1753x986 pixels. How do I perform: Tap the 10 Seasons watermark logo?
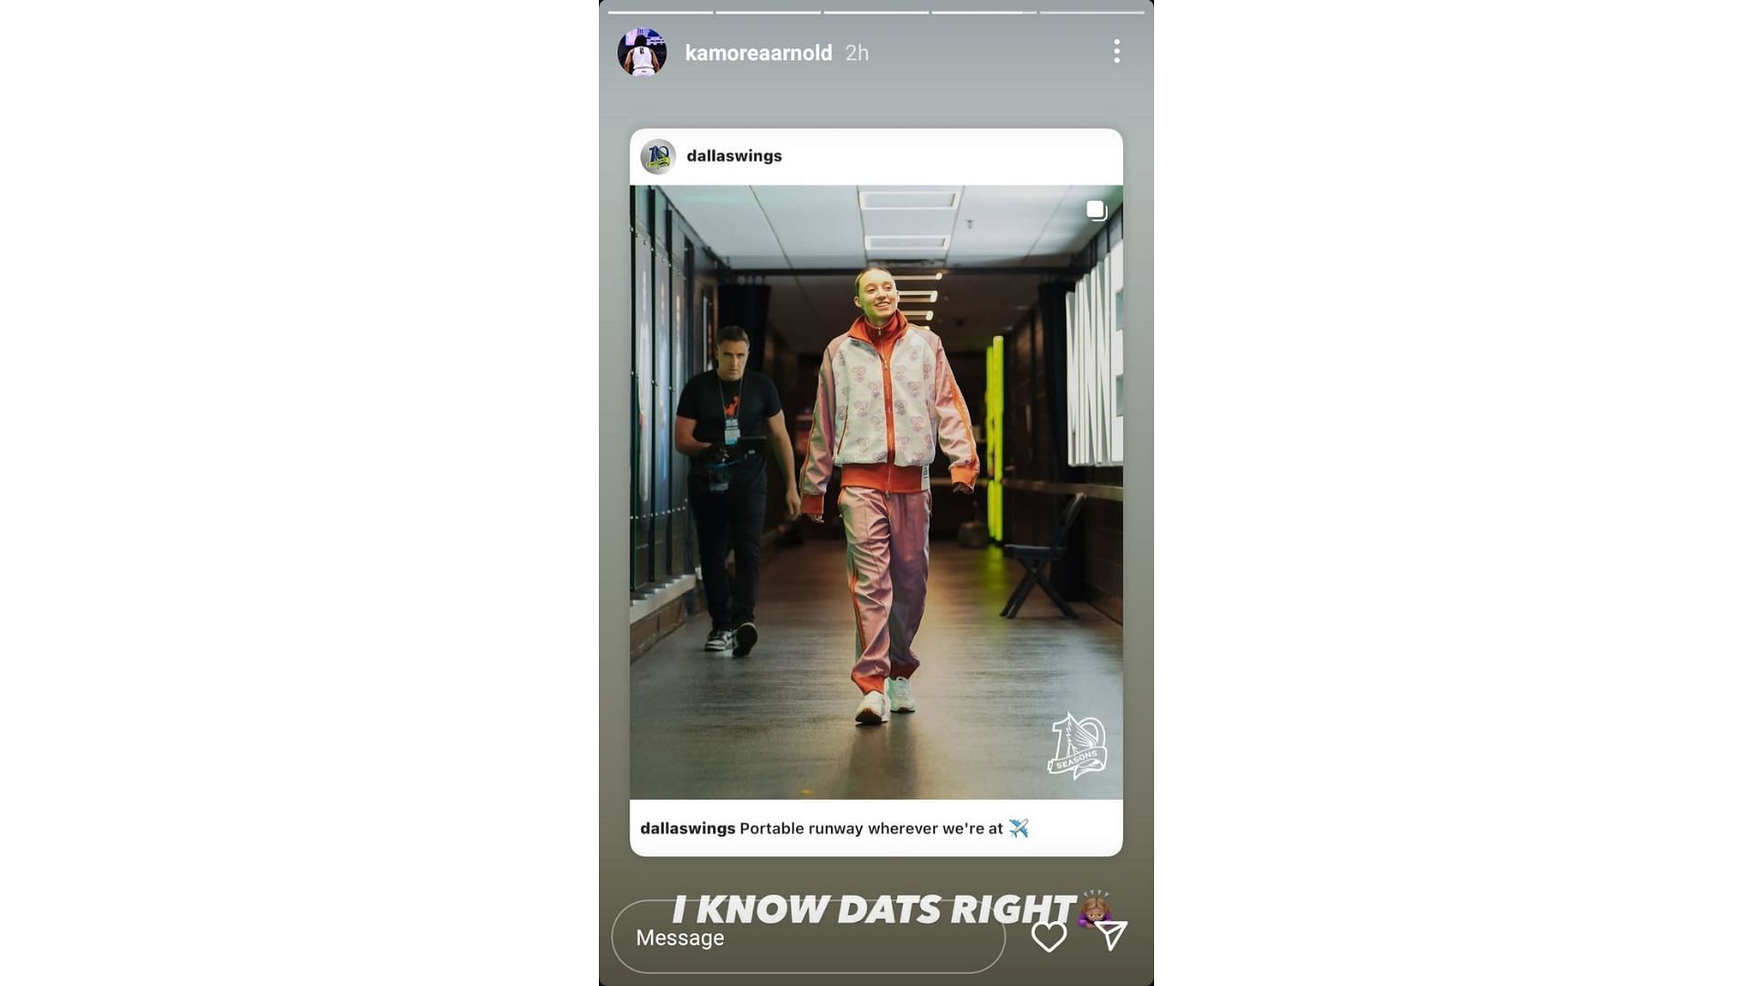[1077, 746]
